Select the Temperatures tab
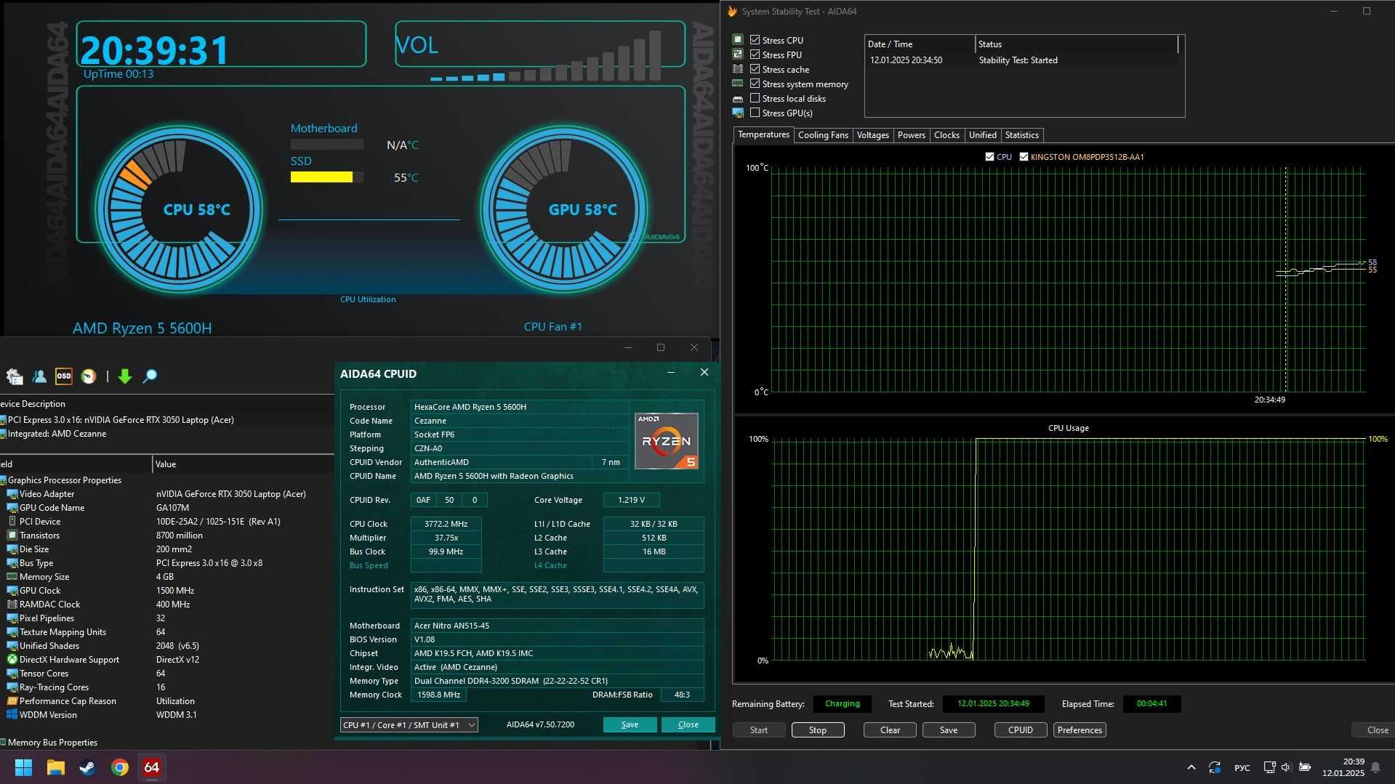 point(763,134)
